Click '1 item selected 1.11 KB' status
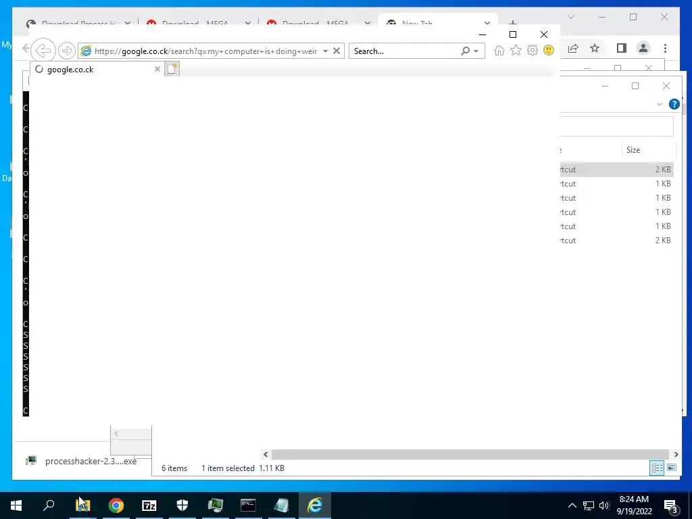This screenshot has height=519, width=692. pos(243,468)
